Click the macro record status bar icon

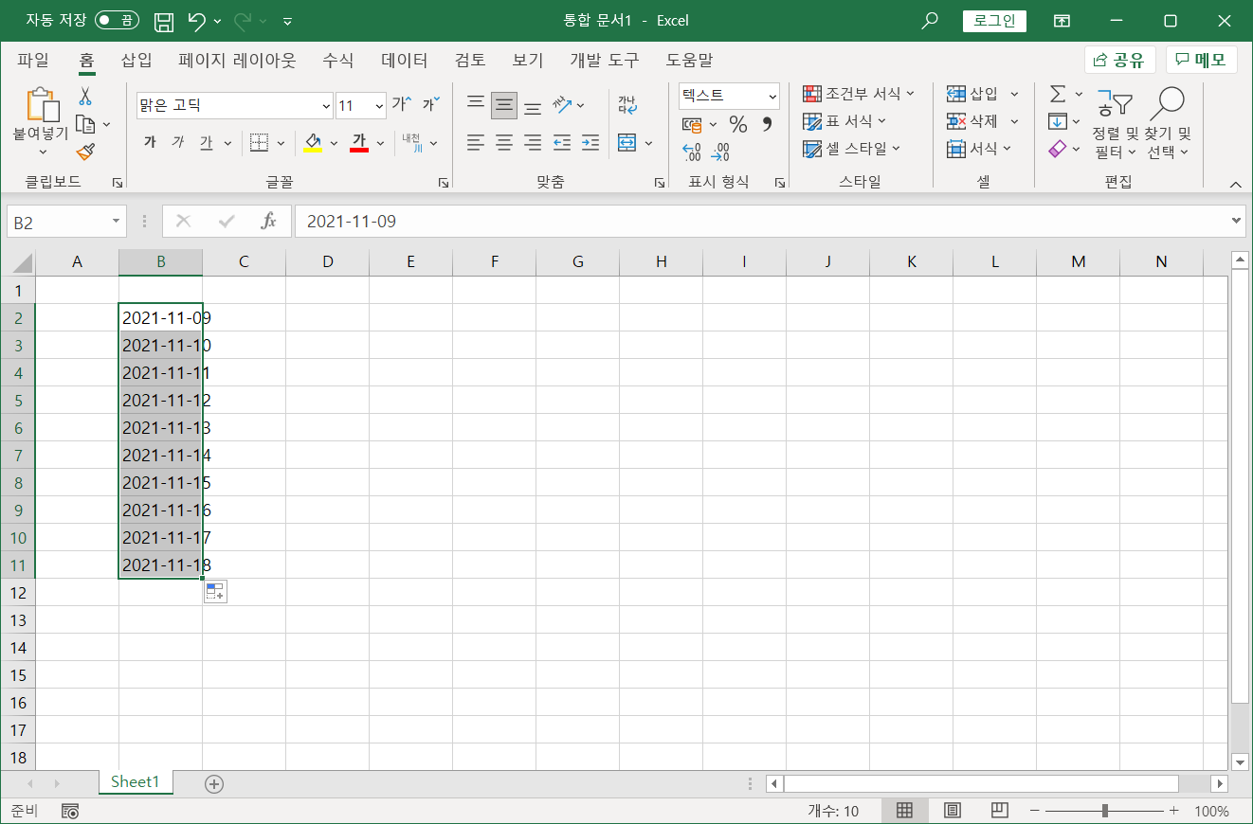pyautogui.click(x=69, y=811)
